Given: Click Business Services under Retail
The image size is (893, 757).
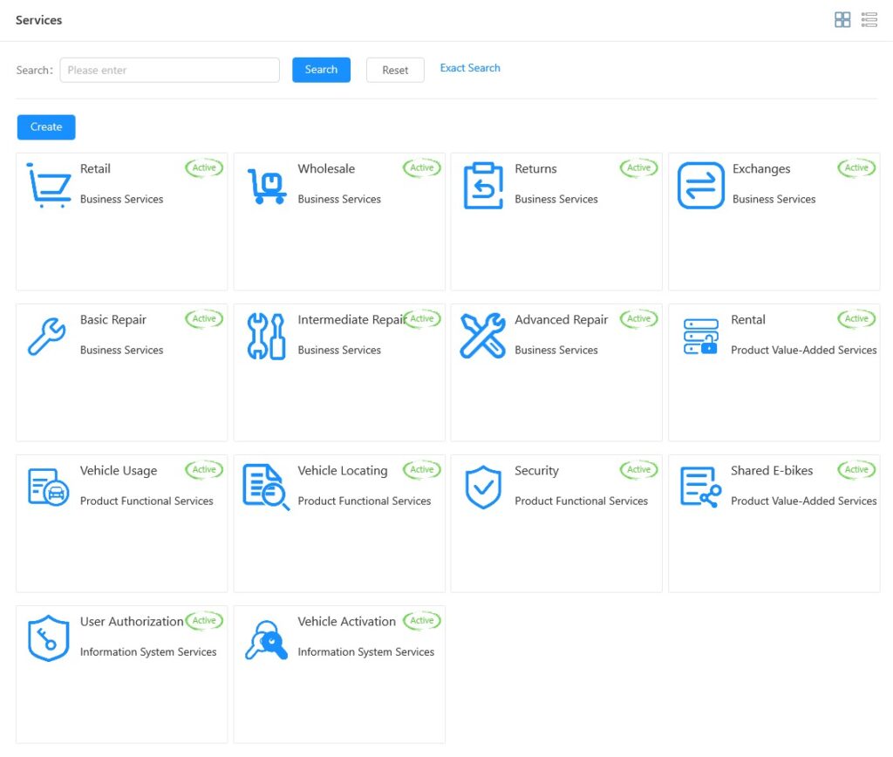Looking at the screenshot, I should tap(121, 199).
